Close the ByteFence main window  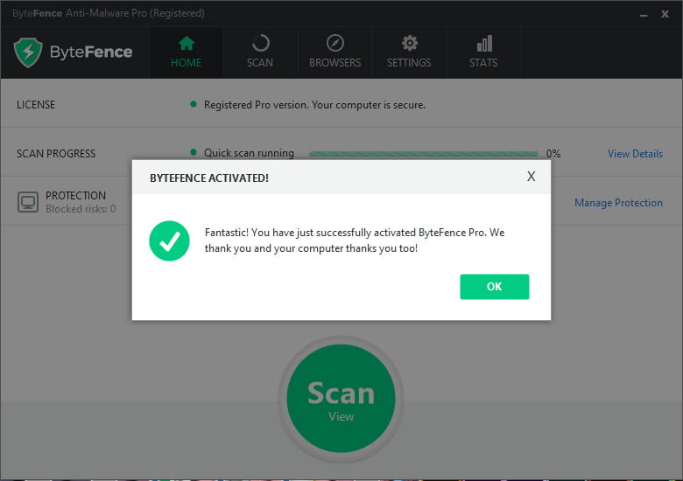[665, 14]
